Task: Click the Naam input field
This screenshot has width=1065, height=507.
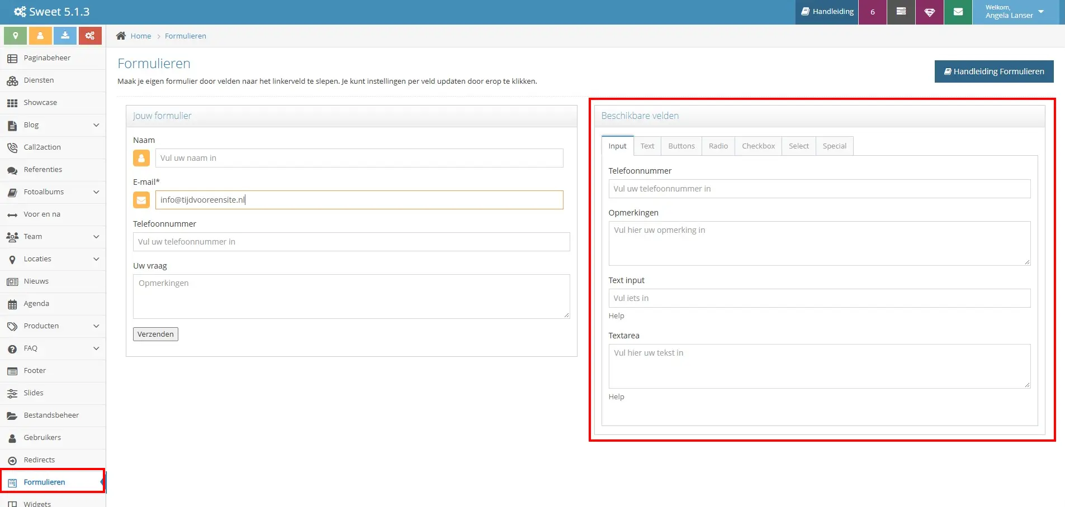Action: click(359, 158)
